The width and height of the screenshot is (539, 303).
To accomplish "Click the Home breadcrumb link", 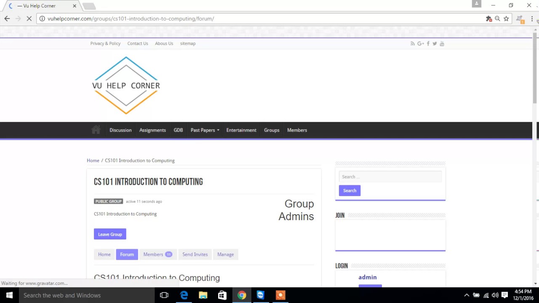I will coord(93,160).
